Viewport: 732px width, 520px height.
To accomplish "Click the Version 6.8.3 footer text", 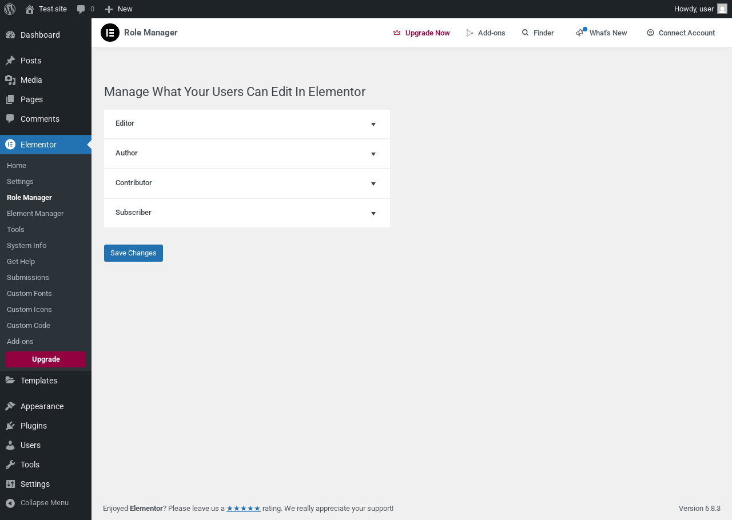I will pyautogui.click(x=699, y=509).
